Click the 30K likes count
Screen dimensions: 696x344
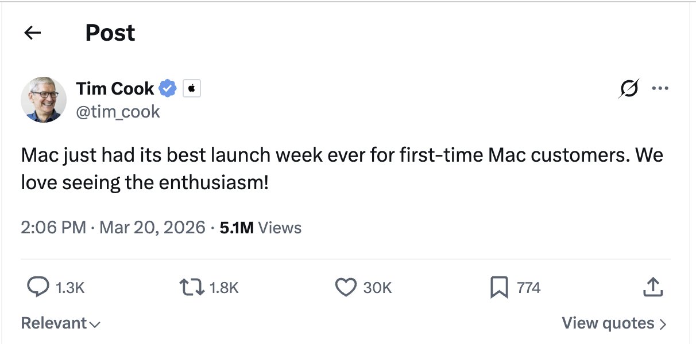tap(377, 287)
